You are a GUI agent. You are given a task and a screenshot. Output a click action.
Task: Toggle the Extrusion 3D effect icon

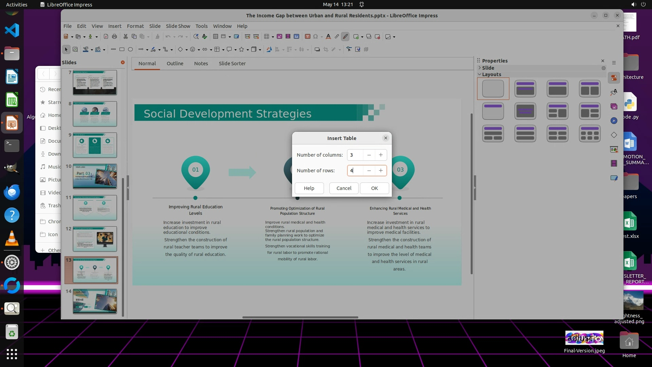coord(366,50)
